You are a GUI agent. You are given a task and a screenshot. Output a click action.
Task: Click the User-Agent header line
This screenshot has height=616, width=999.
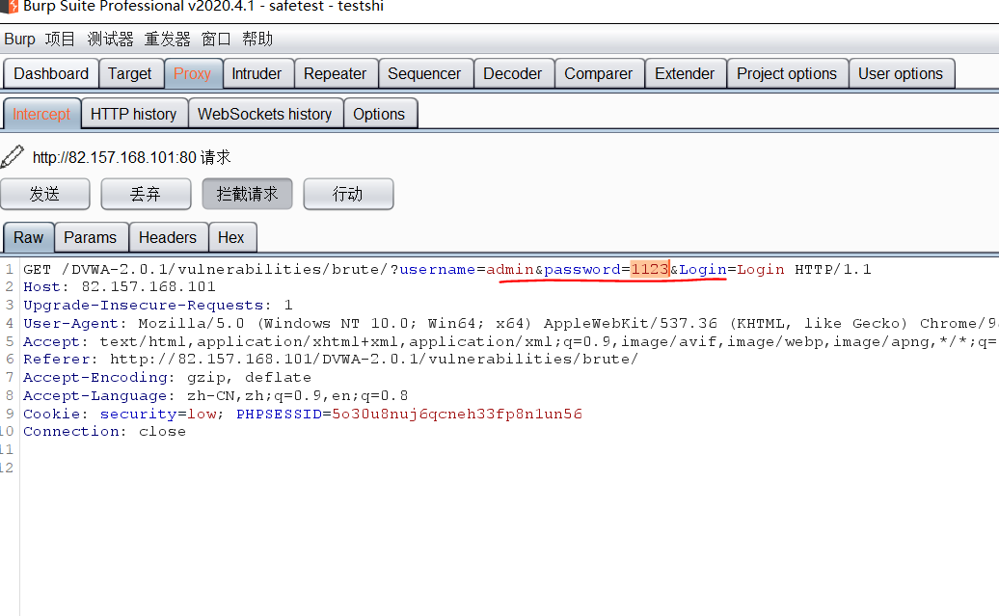point(510,324)
